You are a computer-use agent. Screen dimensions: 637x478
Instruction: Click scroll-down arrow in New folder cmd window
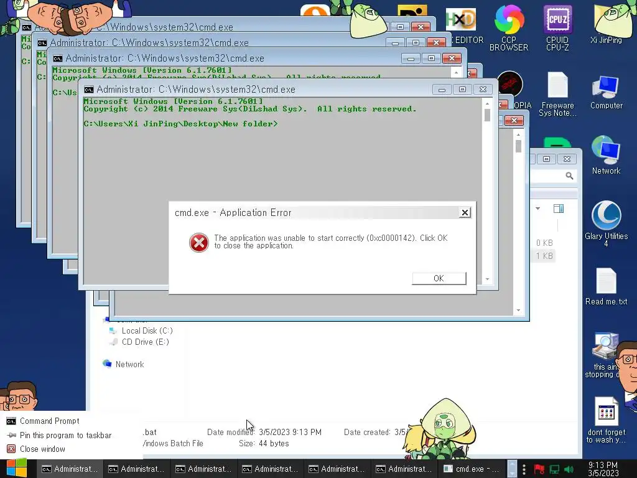click(487, 279)
